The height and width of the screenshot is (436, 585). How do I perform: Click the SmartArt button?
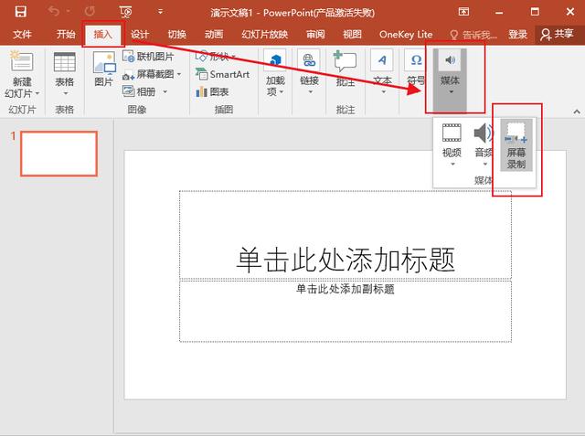pyautogui.click(x=223, y=74)
